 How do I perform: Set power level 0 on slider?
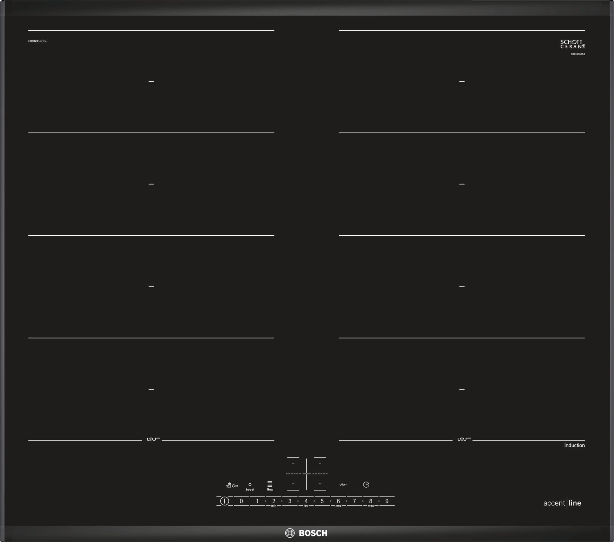241,501
